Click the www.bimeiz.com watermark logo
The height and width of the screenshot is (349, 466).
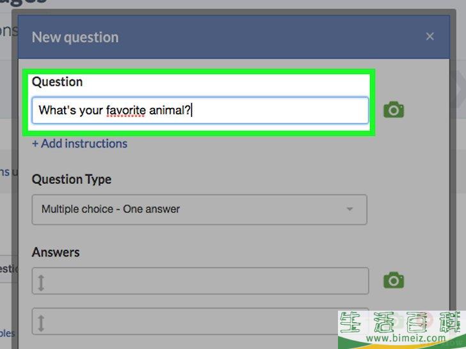[402, 330]
